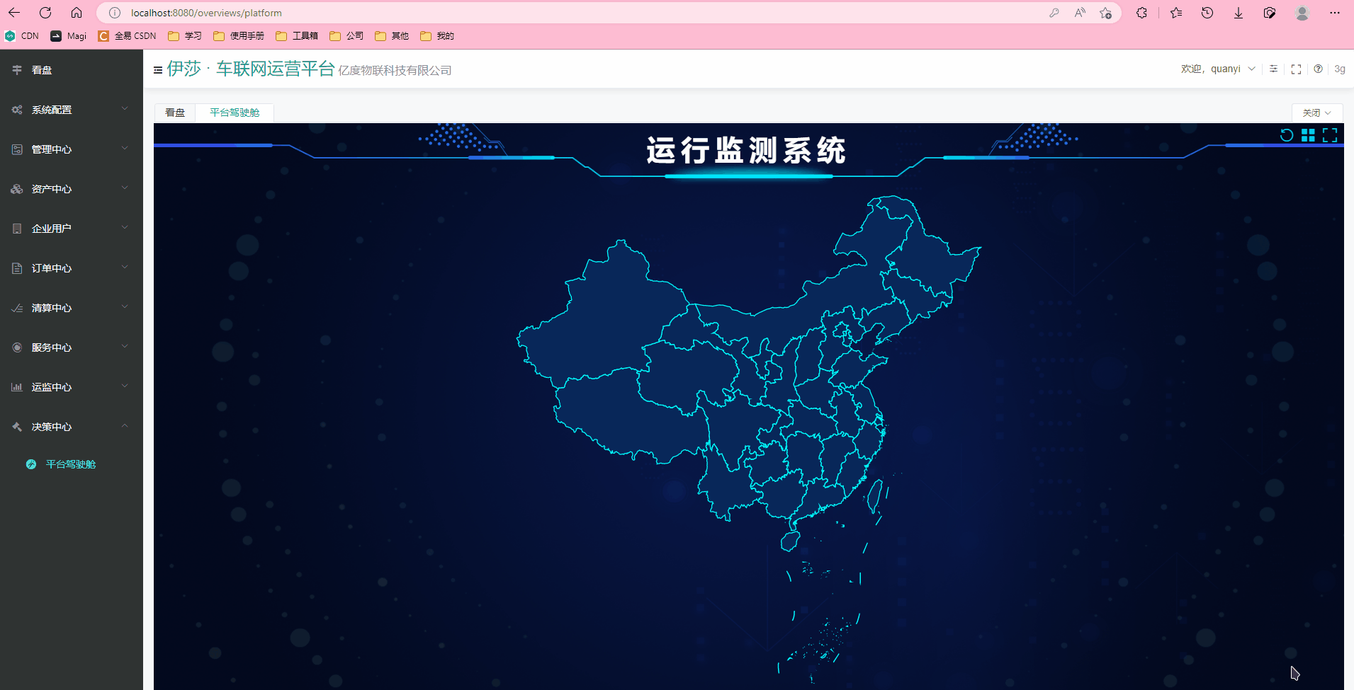This screenshot has height=690, width=1354.
Task: Open the 全易 CSDN bookmark
Action: coord(128,36)
